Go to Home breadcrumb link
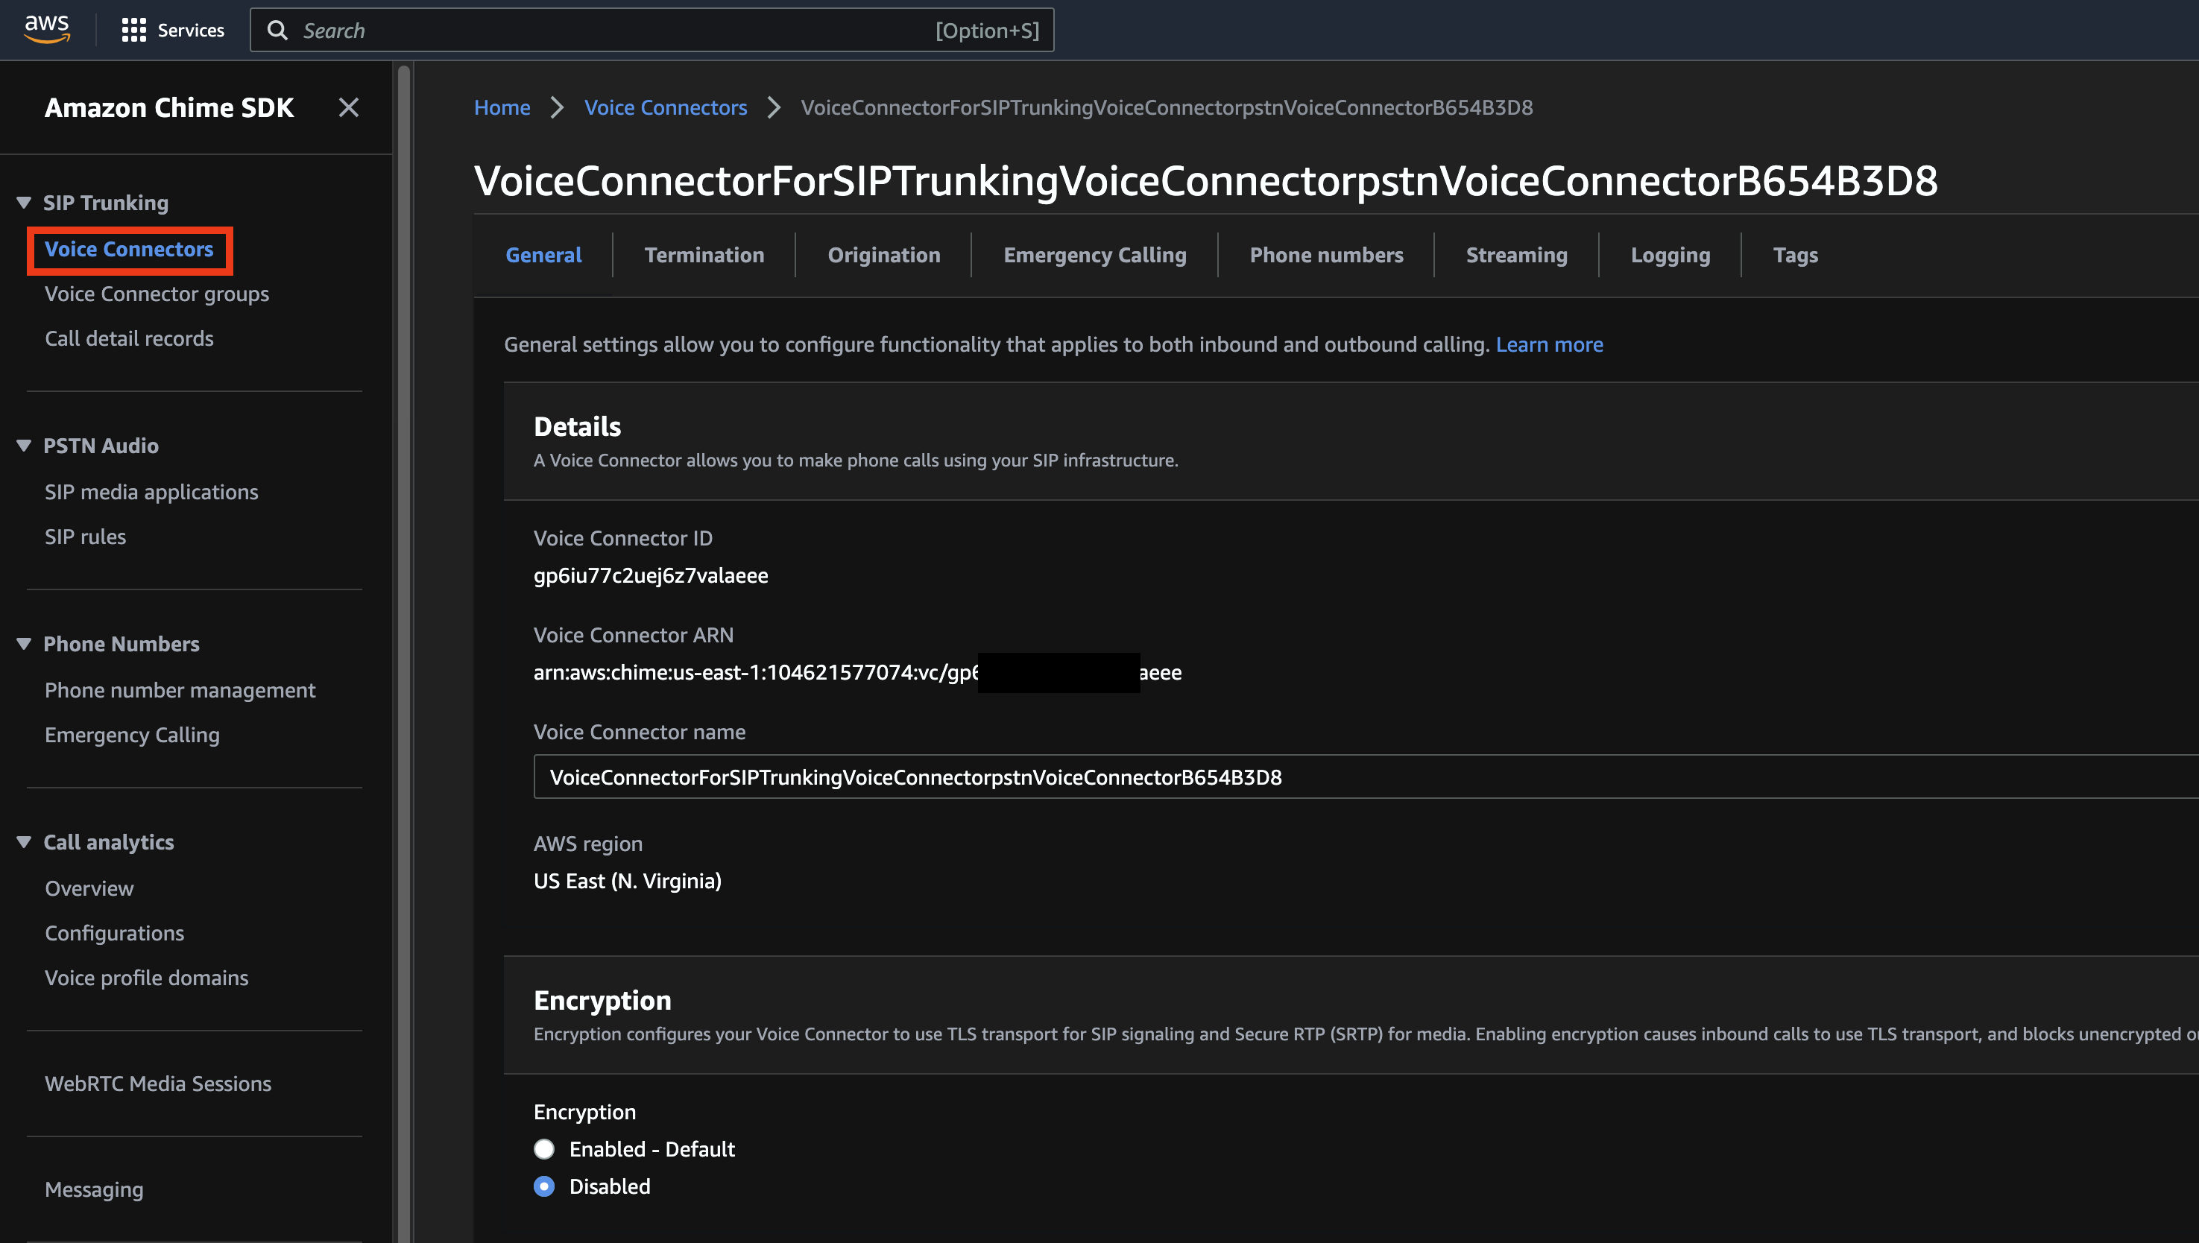Viewport: 2199px width, 1243px height. (502, 107)
